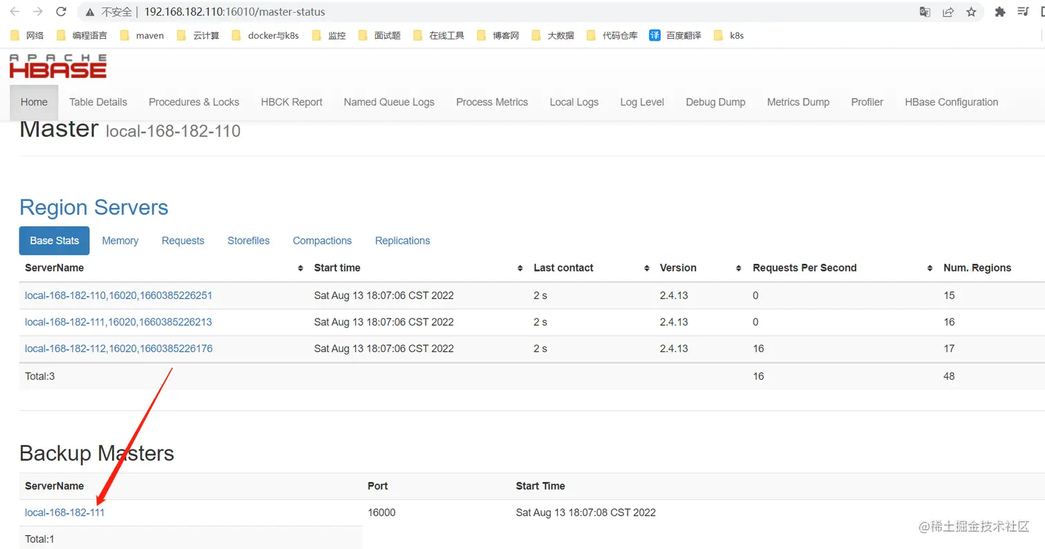1045x549 pixels.
Task: Open region server local-168-182-110,16020 link
Action: pyautogui.click(x=119, y=296)
